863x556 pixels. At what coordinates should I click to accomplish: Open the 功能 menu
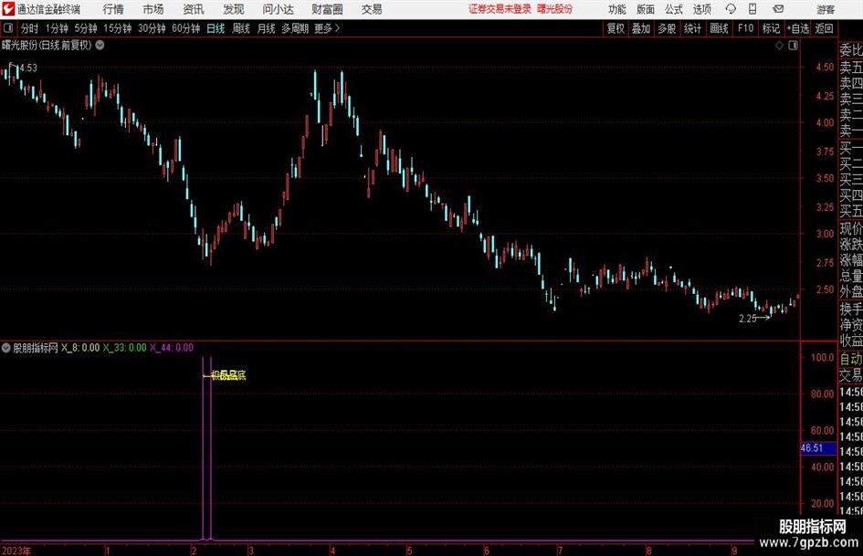point(617,9)
